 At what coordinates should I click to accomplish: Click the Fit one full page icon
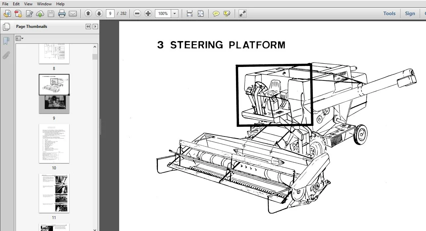tap(201, 14)
